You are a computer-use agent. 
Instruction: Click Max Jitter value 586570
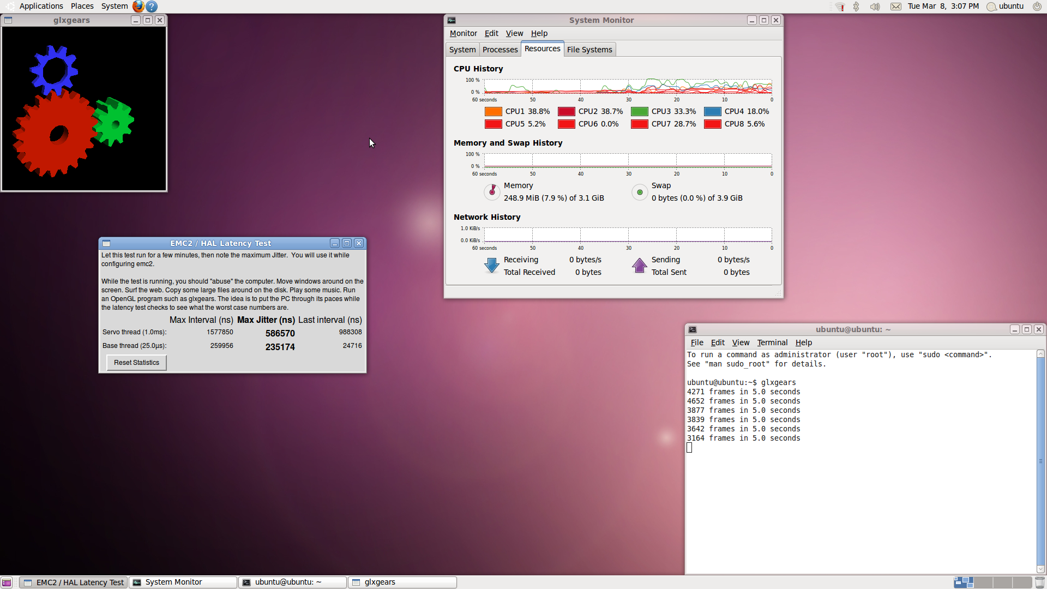[280, 333]
